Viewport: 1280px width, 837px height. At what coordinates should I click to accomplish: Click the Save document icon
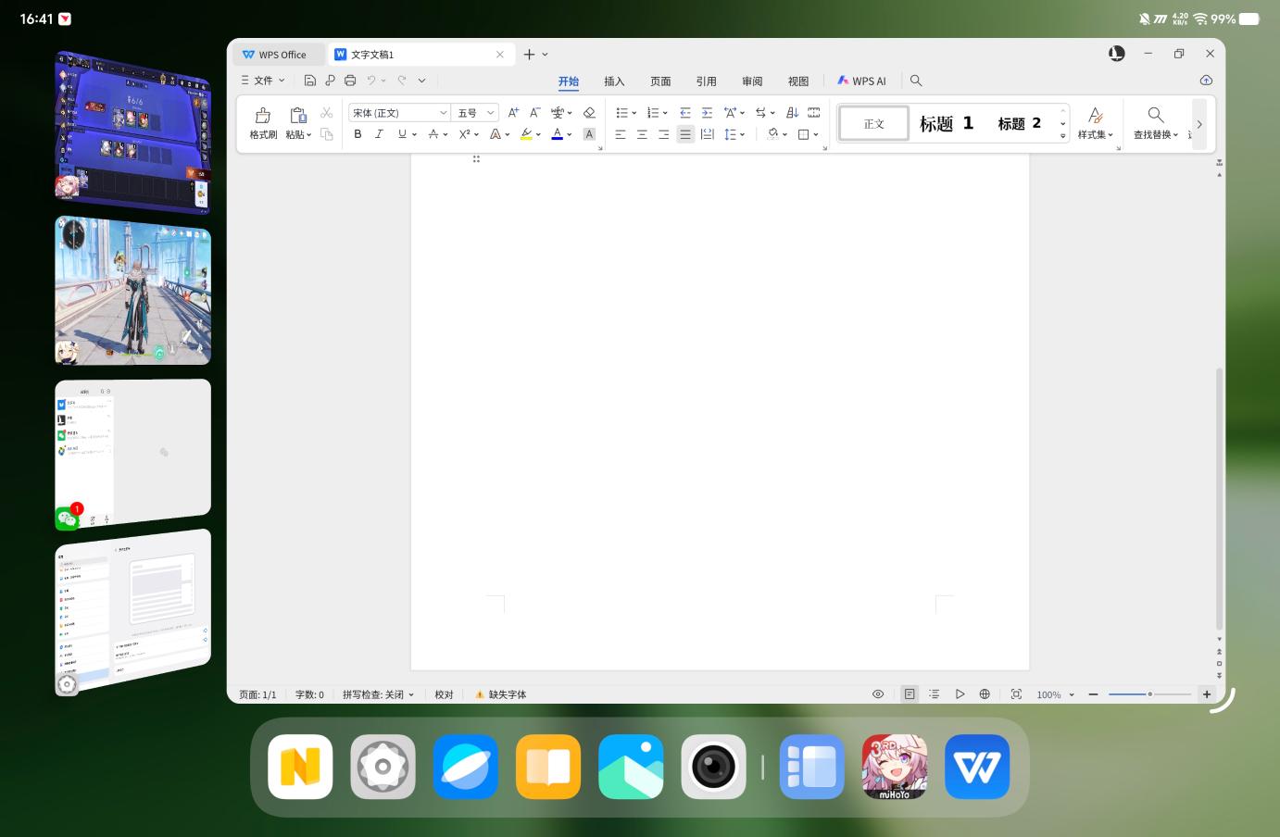(310, 81)
